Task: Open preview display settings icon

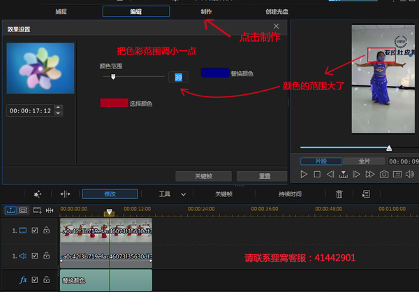Action: 397,175
